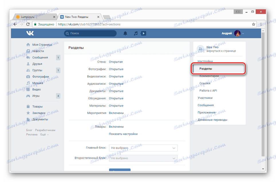The width and height of the screenshot is (276, 182).
Task: Click the scrollbar down arrow
Action: coord(263,169)
